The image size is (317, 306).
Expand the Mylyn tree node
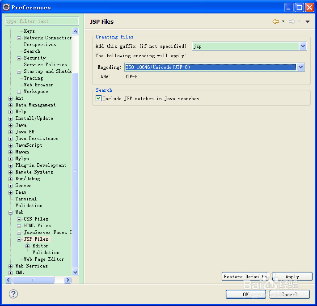11,159
